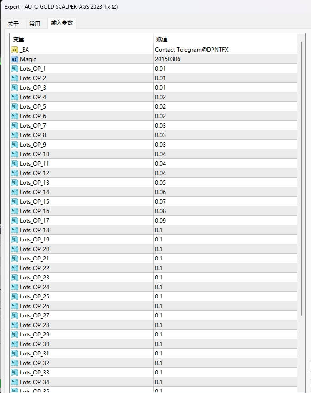Select the Contact Telegram@DPNTFX value

click(192, 50)
